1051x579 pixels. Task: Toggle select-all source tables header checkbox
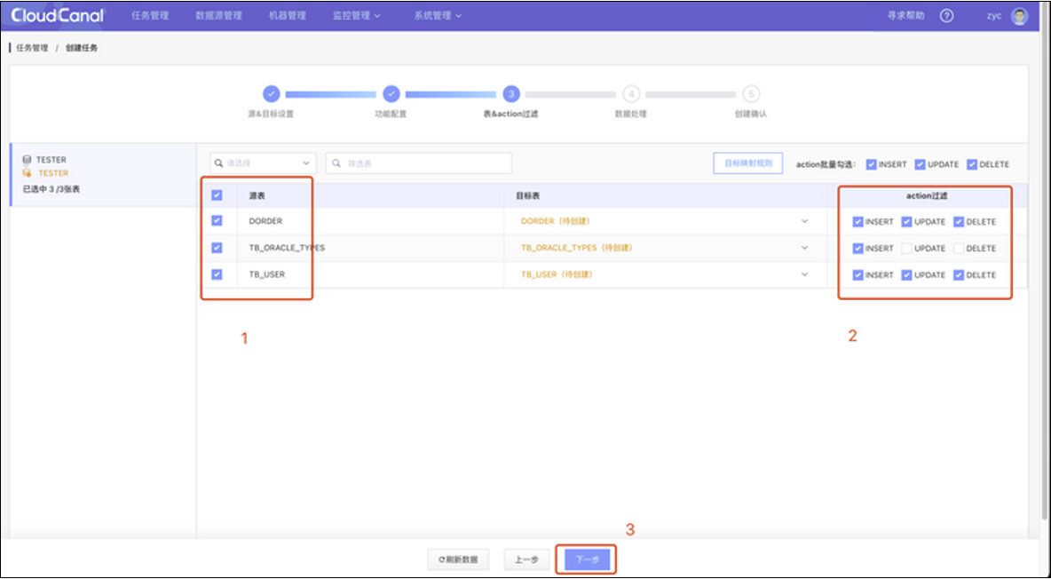(217, 194)
